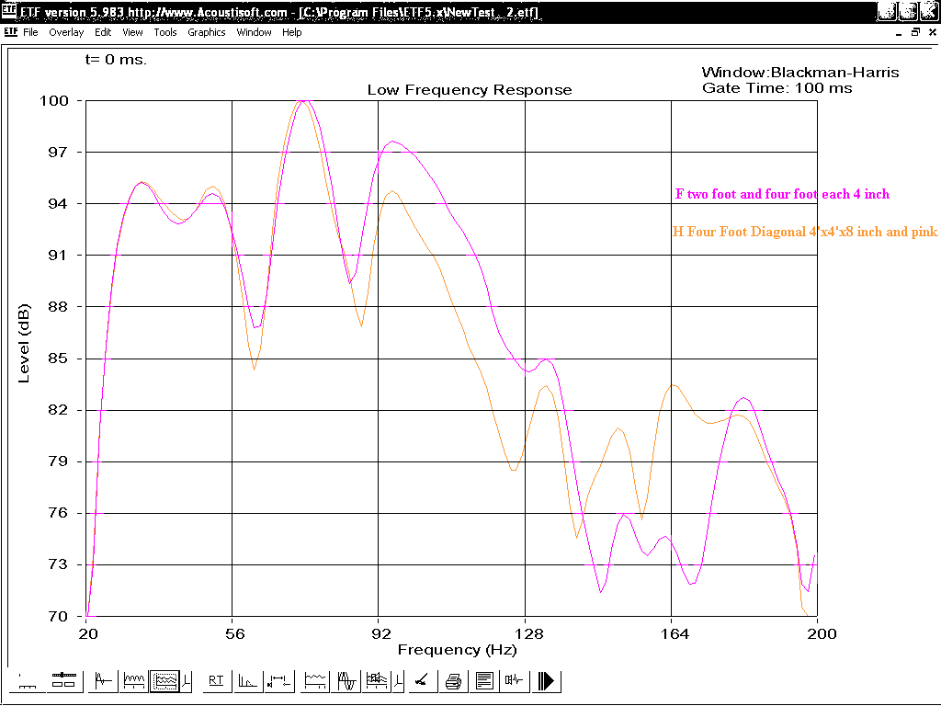The width and height of the screenshot is (941, 706).
Task: Click the magenta 'F two foot' legend label
Action: pyautogui.click(x=782, y=195)
